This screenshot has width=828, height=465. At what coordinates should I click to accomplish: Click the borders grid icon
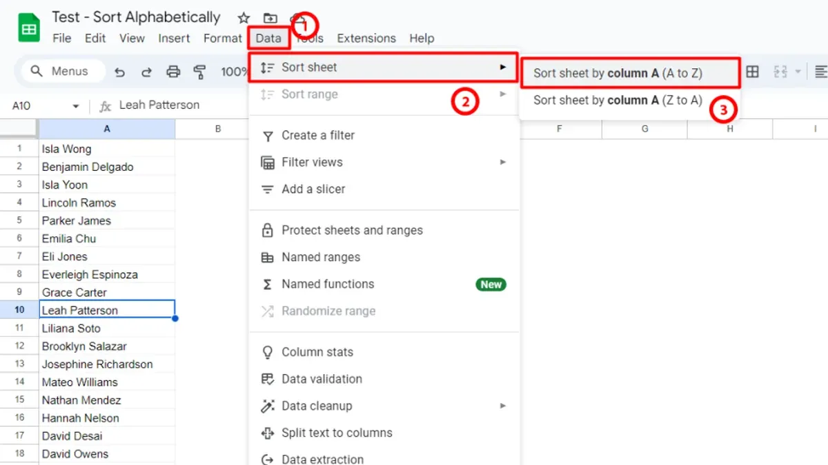(753, 72)
